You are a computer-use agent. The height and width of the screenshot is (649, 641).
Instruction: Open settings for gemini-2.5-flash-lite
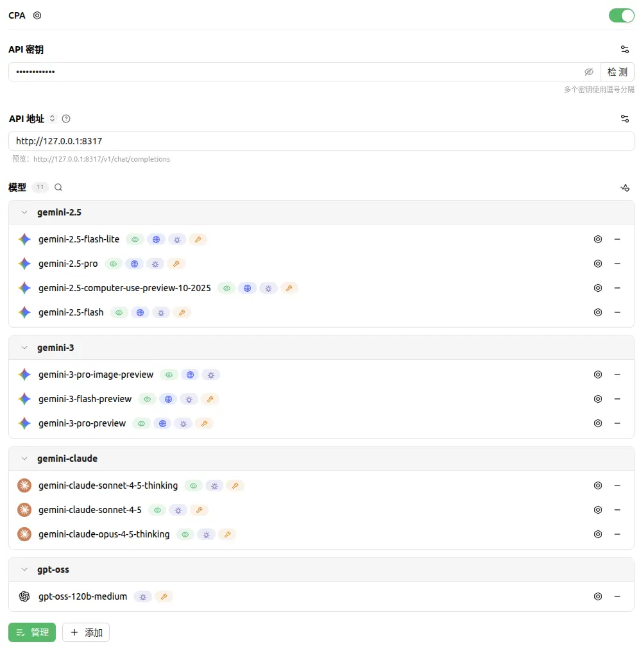(x=598, y=239)
